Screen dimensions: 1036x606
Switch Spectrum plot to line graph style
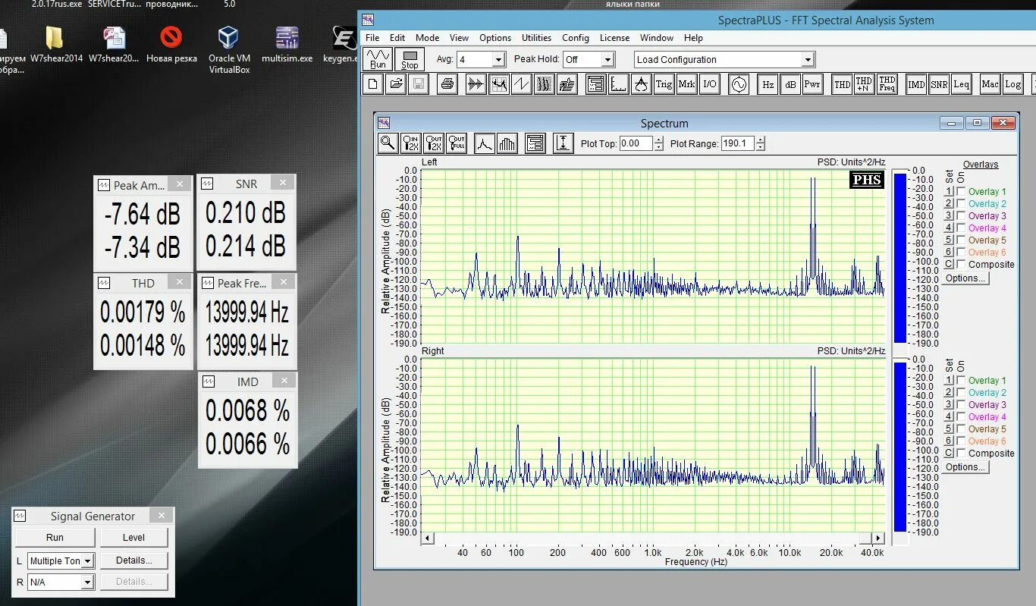click(x=485, y=143)
